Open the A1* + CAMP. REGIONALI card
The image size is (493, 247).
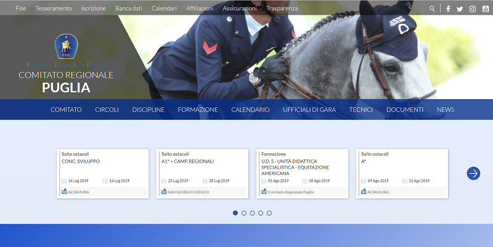[x=203, y=174]
